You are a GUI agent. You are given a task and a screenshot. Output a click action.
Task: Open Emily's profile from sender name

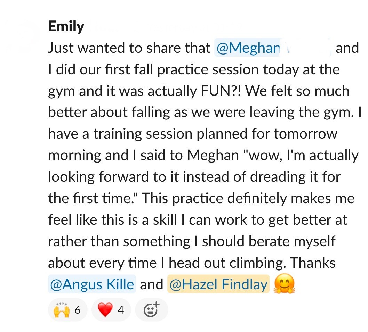(x=66, y=26)
